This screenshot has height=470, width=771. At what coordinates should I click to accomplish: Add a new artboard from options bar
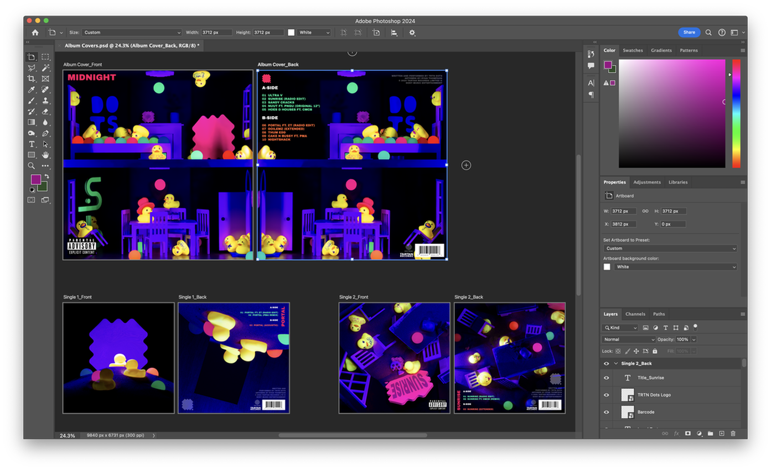(376, 33)
